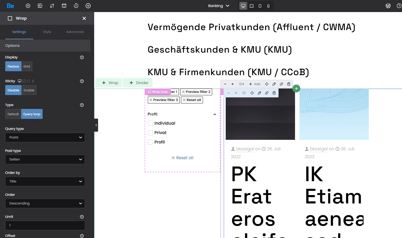Viewport: 402px width, 238px height.
Task: Switch to the Advanced tab
Action: click(75, 32)
